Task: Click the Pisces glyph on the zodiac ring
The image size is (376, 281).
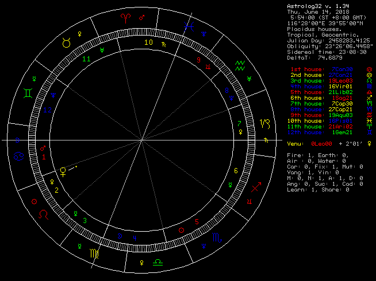Action: pyautogui.click(x=187, y=25)
